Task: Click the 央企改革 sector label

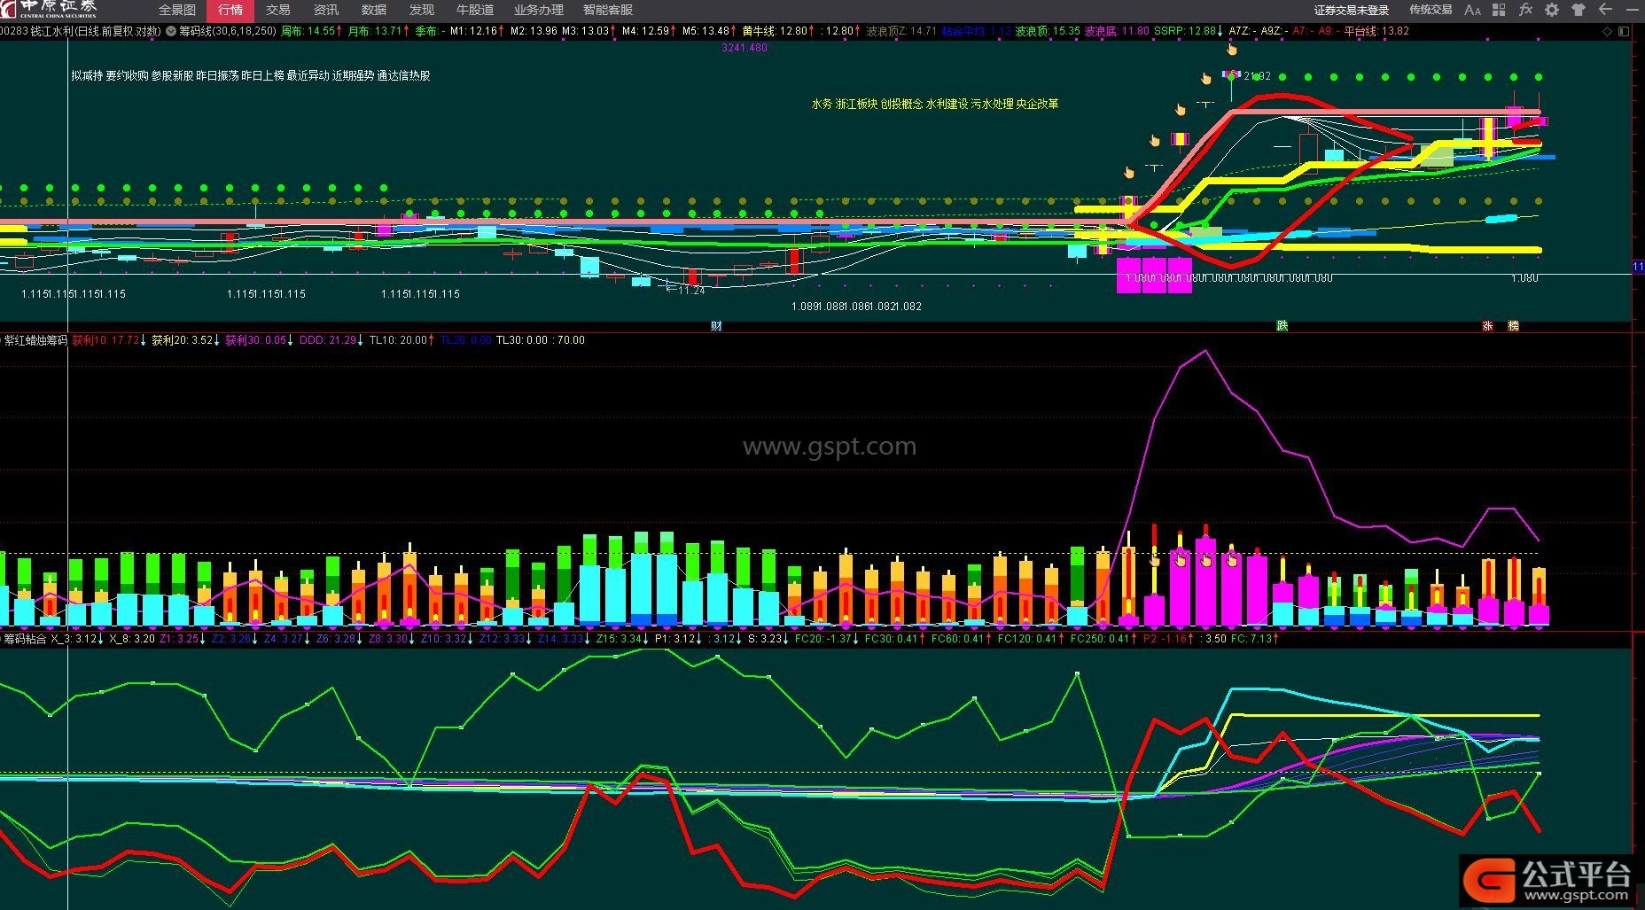Action: tap(1037, 104)
